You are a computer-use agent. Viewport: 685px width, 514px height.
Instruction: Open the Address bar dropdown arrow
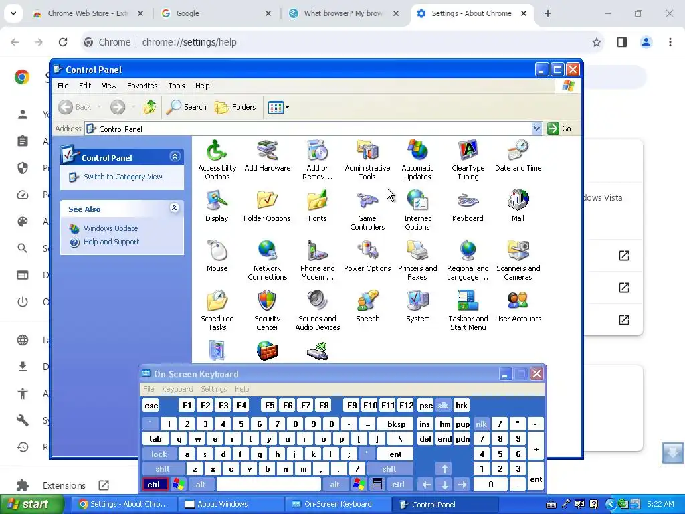[536, 128]
